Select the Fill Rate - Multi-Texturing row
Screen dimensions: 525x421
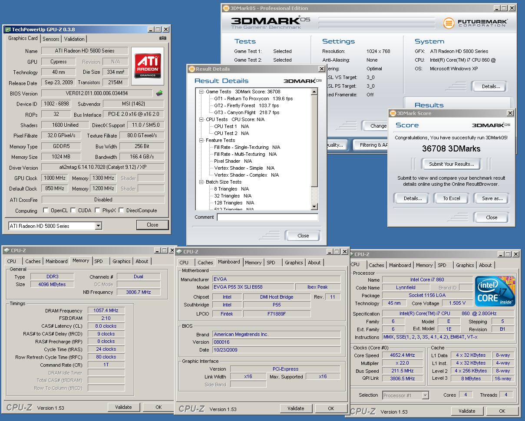click(x=245, y=154)
